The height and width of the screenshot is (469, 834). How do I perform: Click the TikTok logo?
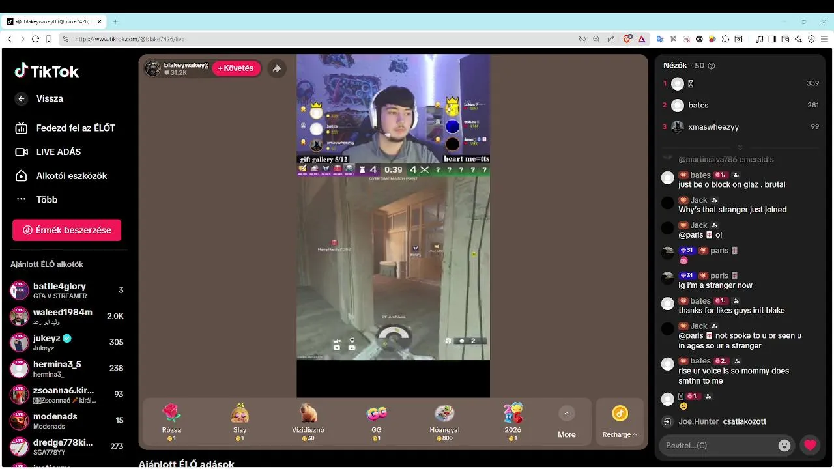46,71
